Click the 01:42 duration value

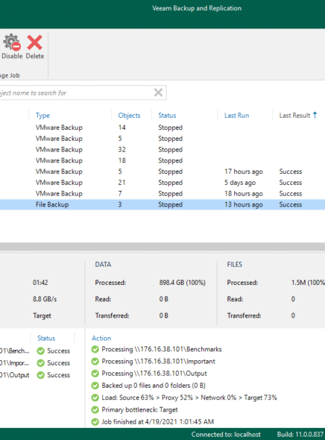(x=41, y=282)
